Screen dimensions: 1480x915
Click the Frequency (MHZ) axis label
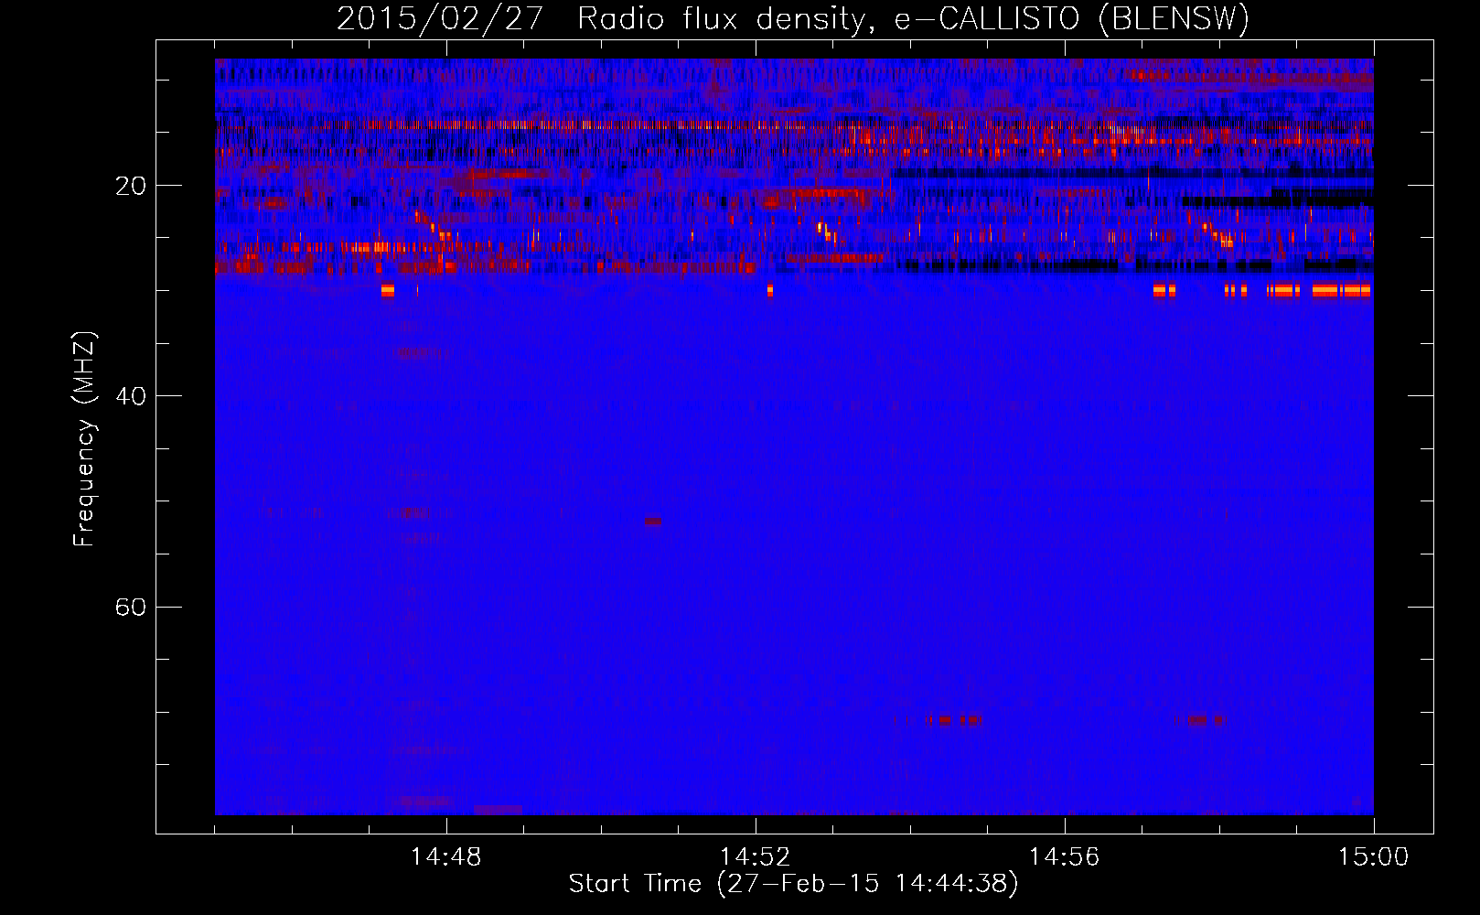84,439
